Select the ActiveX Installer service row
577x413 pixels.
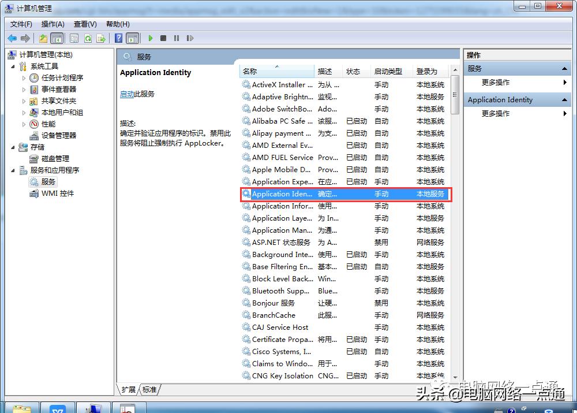click(344, 85)
